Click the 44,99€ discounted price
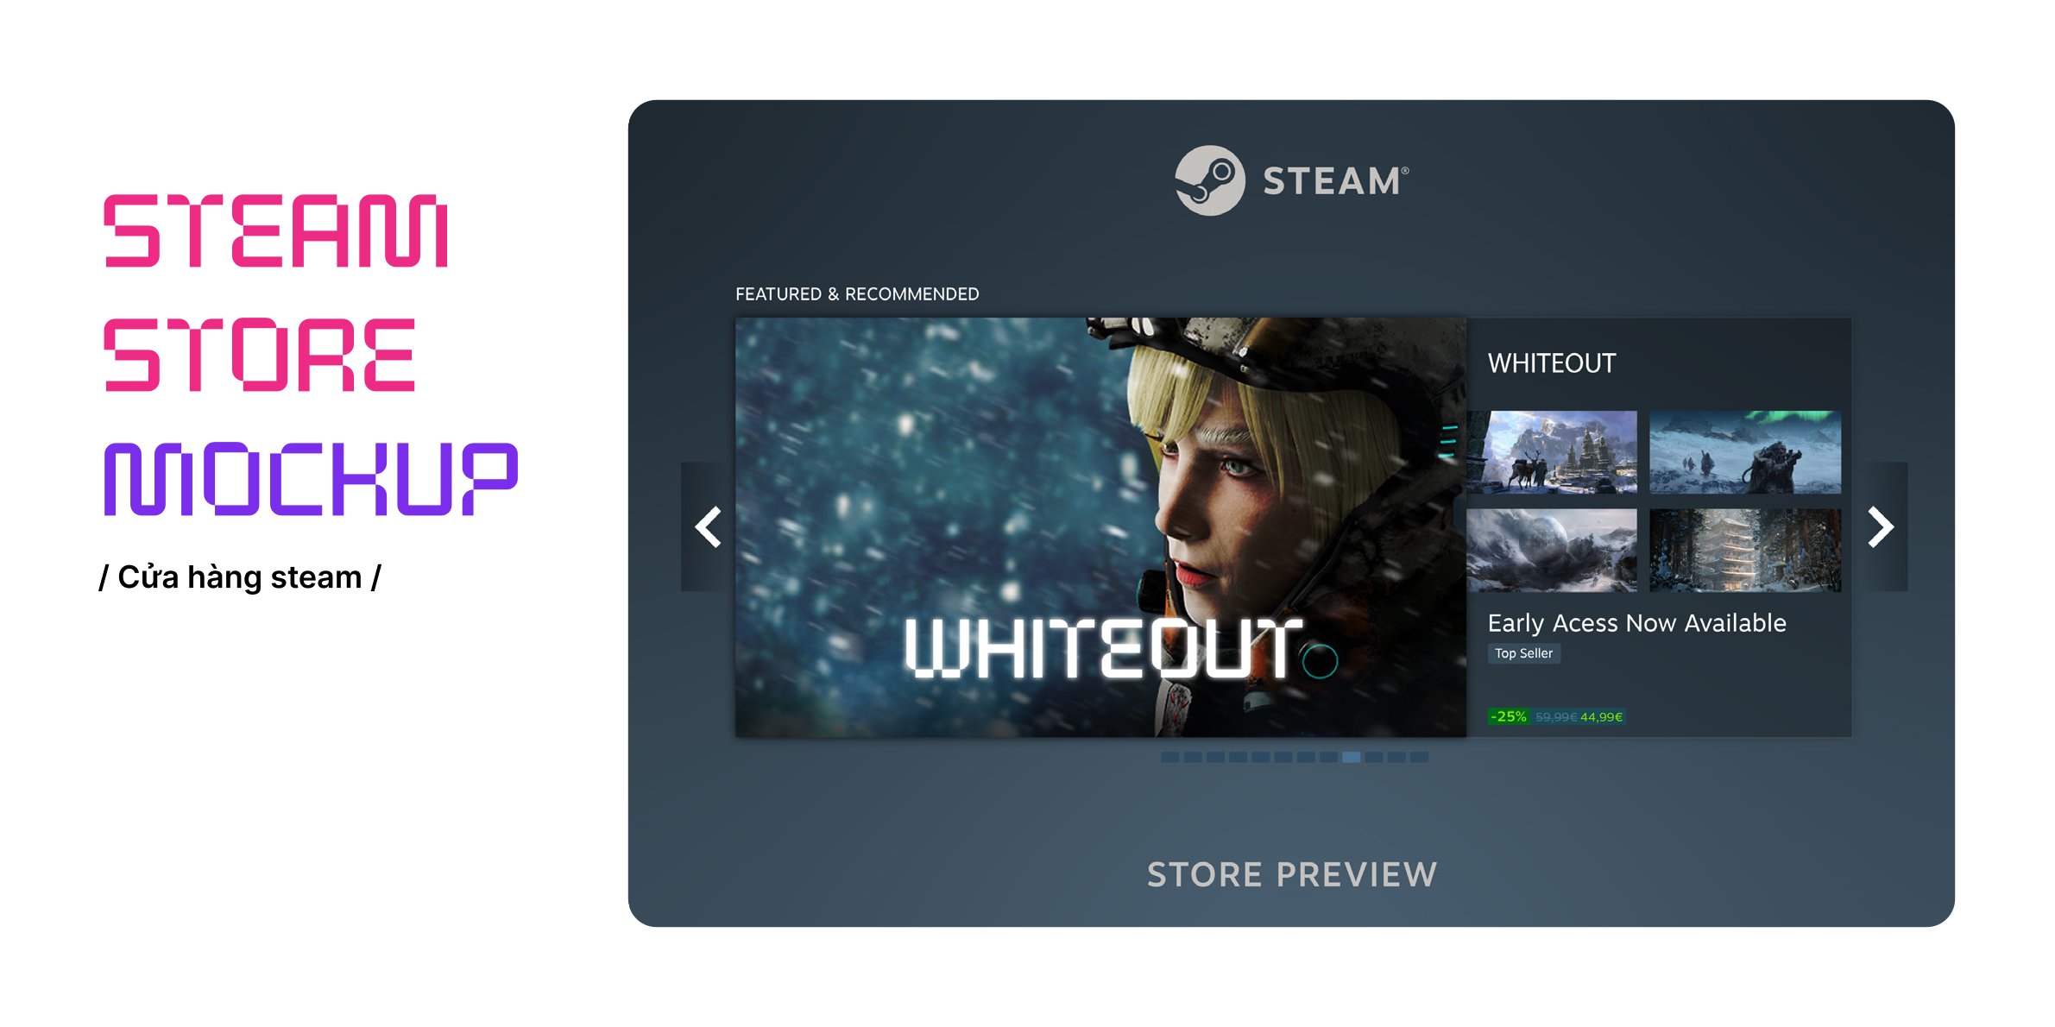Viewport: 2055px width, 1027px height. 1601,716
